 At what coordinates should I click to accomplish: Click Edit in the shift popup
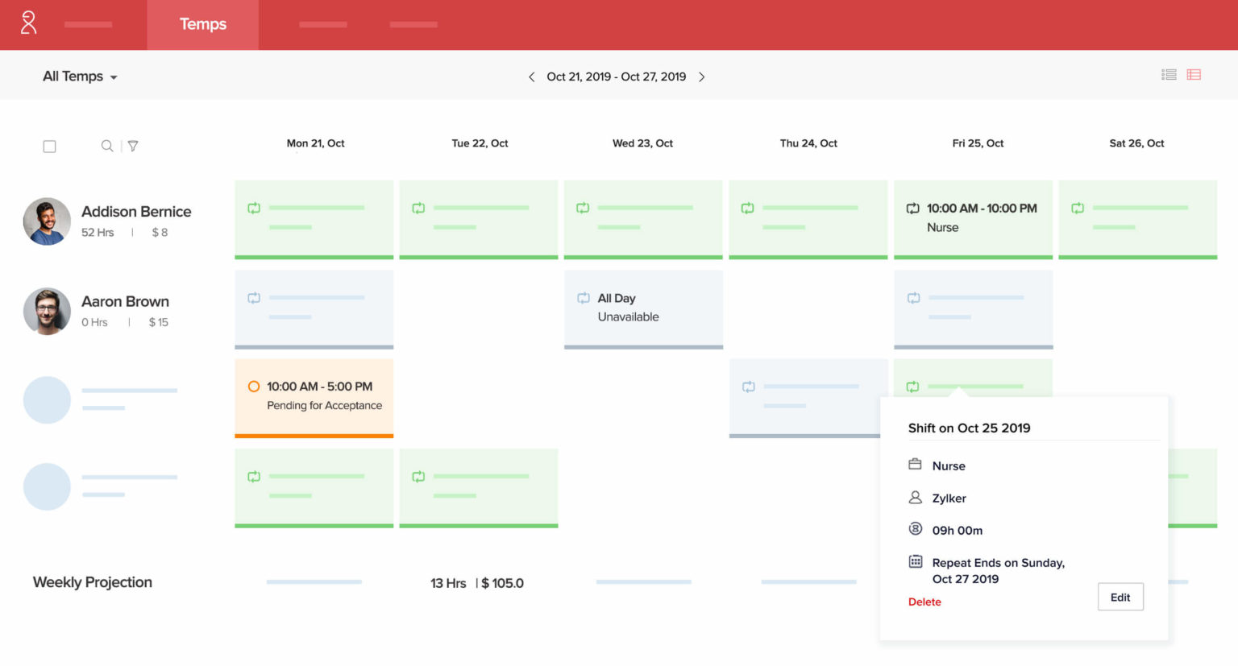click(1120, 597)
